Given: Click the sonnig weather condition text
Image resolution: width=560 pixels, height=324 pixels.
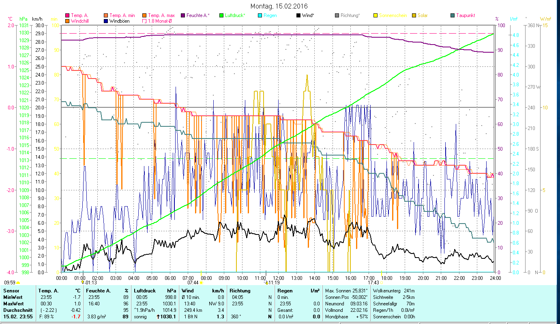Looking at the screenshot, I should click(x=140, y=317).
